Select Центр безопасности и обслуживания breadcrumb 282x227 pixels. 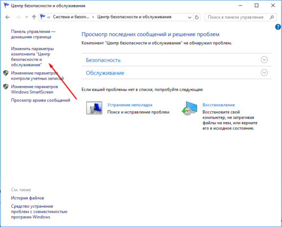point(134,17)
